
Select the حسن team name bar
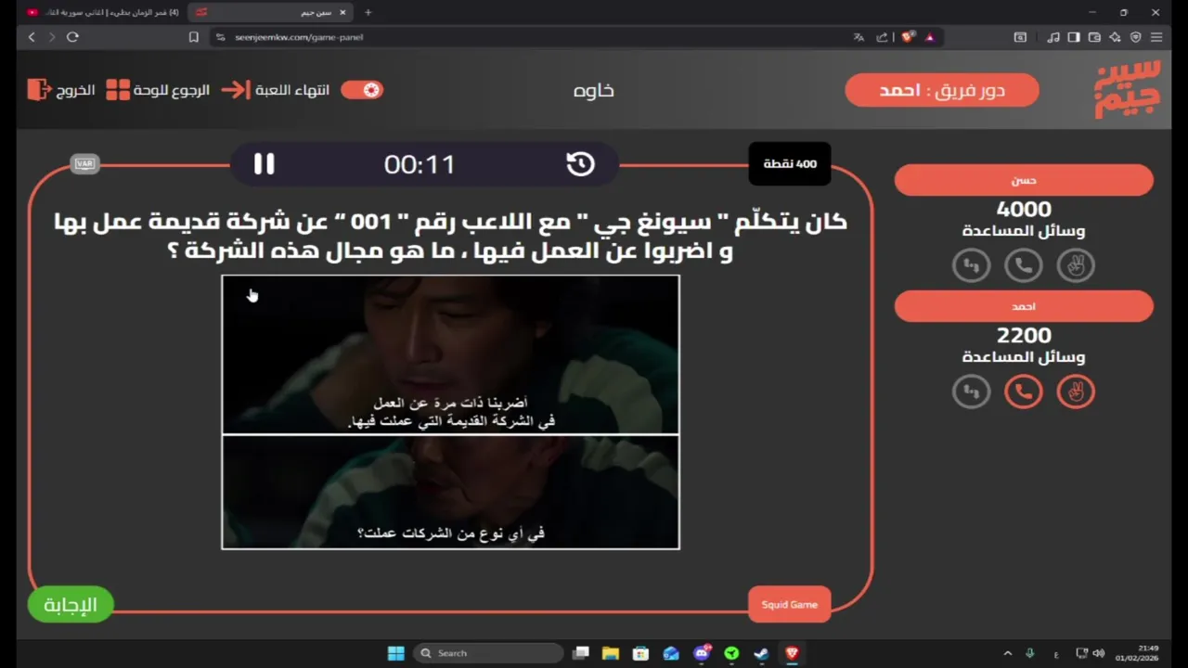coord(1024,180)
